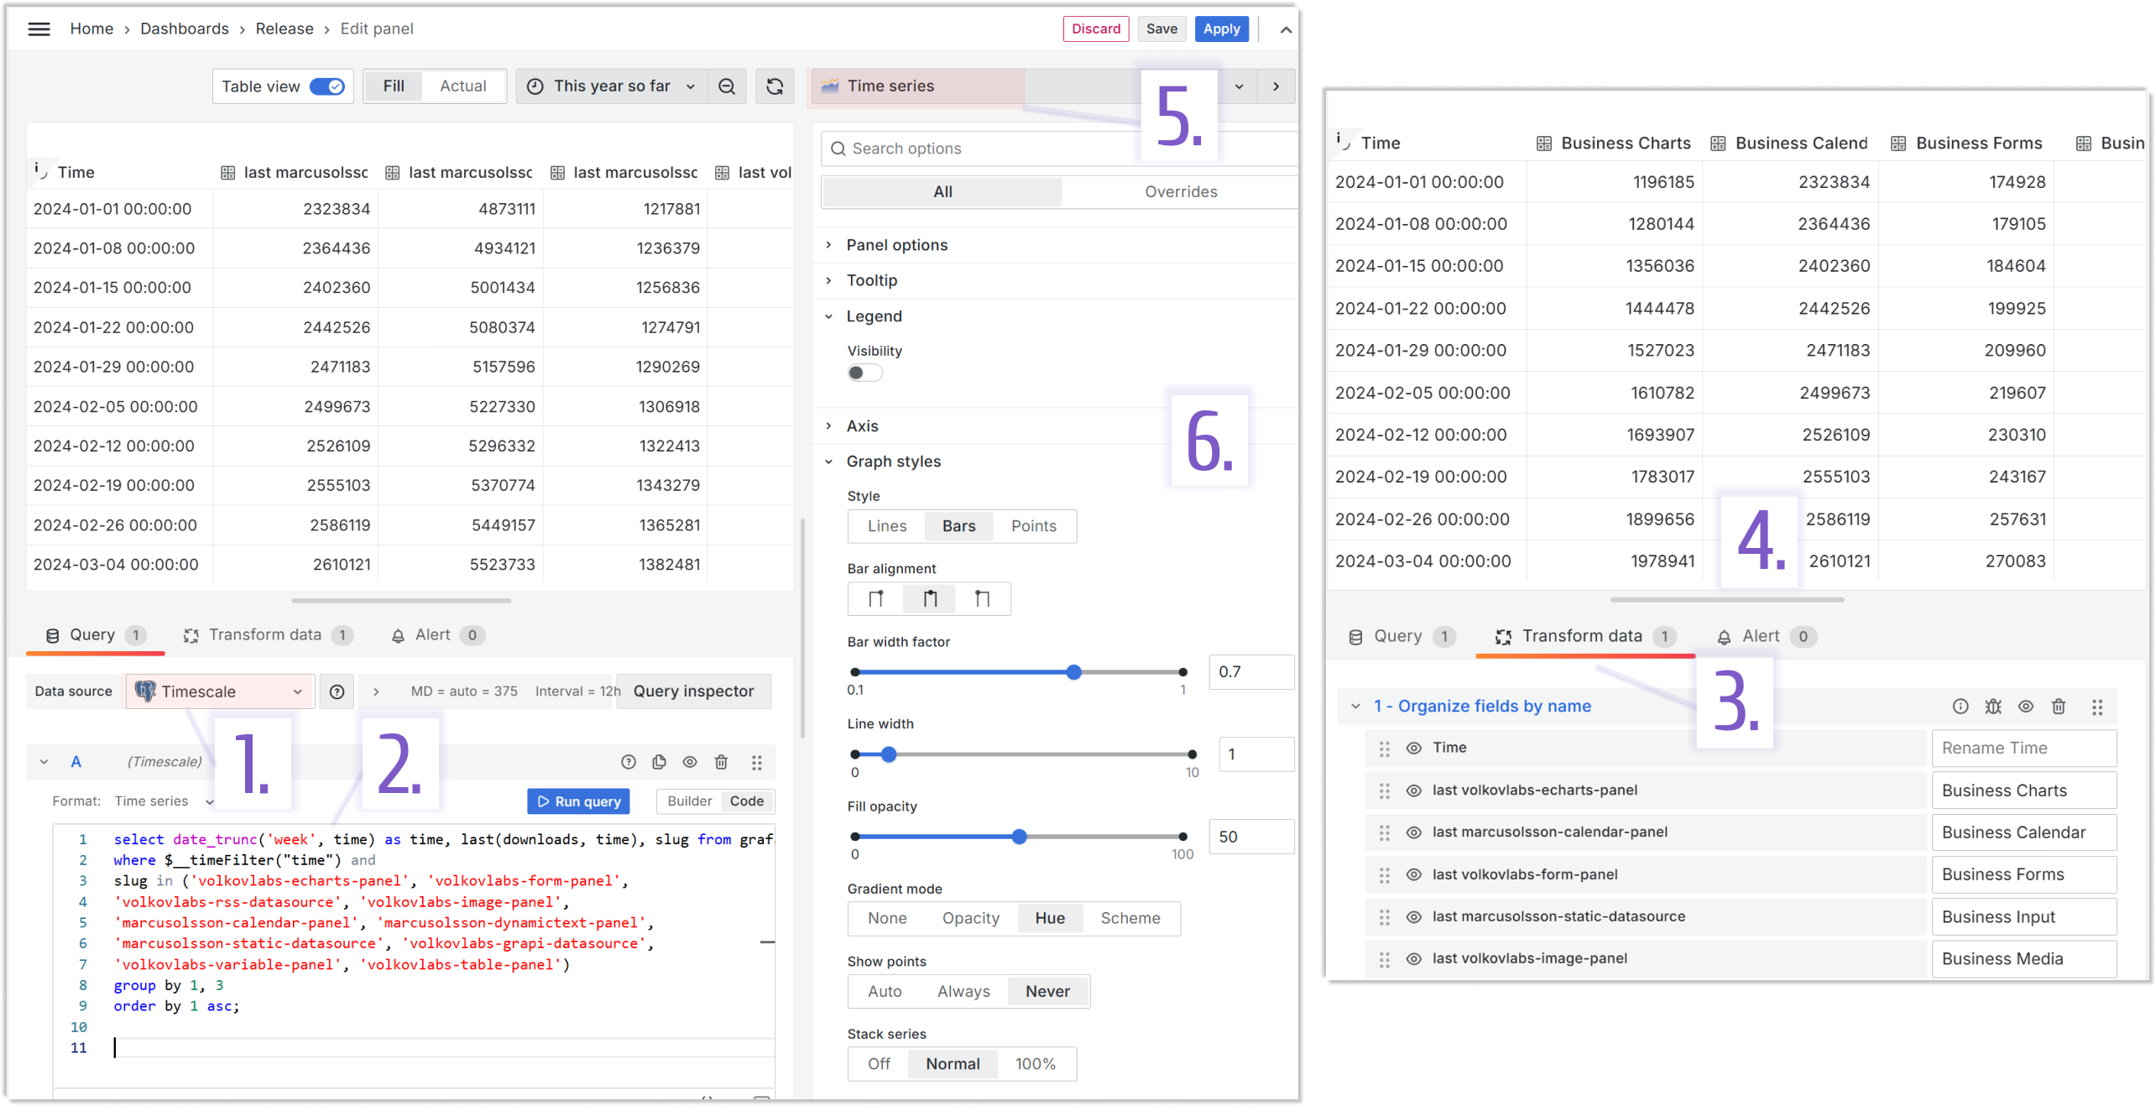The height and width of the screenshot is (1106, 2156).
Task: Hide last volkovlabs-echarts-panel field
Action: coord(1414,791)
